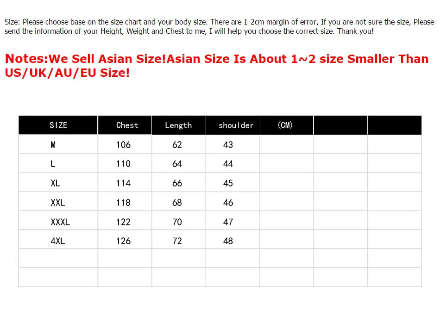
Task: Click the (CM) unit header cell
Action: coord(285,125)
